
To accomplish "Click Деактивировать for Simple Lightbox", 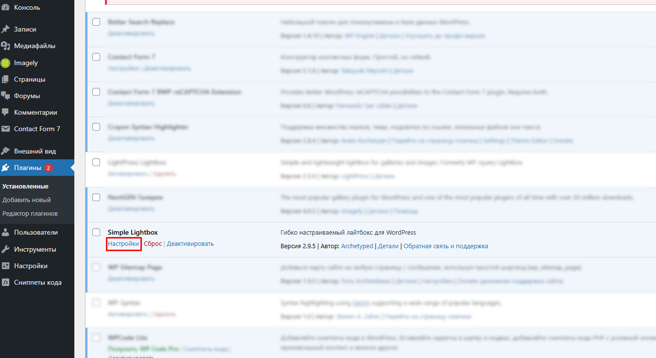I will [190, 243].
